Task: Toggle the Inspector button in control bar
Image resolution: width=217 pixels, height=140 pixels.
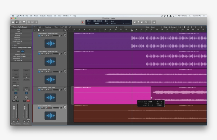Action: pyautogui.click(x=17, y=22)
